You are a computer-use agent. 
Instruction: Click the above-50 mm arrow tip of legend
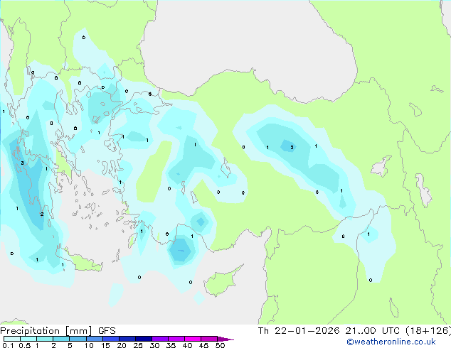tap(225, 339)
